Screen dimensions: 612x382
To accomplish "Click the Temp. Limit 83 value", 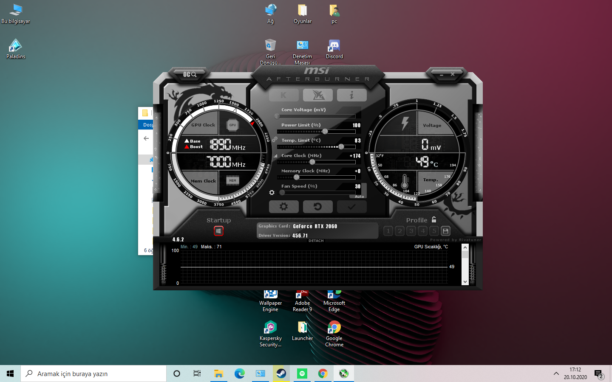I will [358, 140].
